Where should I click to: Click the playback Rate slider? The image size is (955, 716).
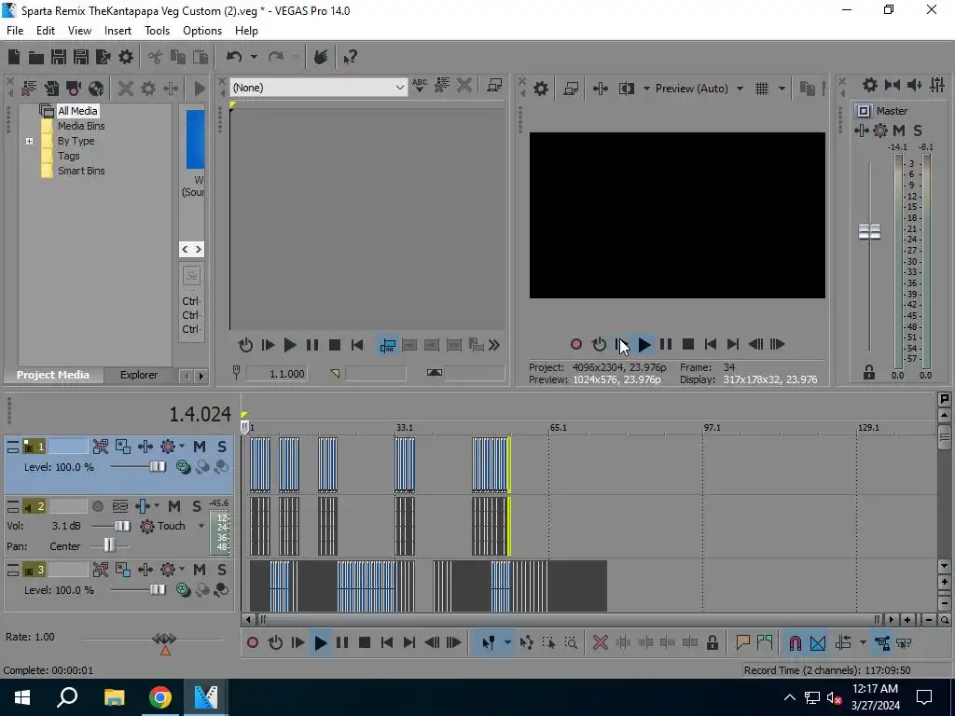[x=164, y=639]
